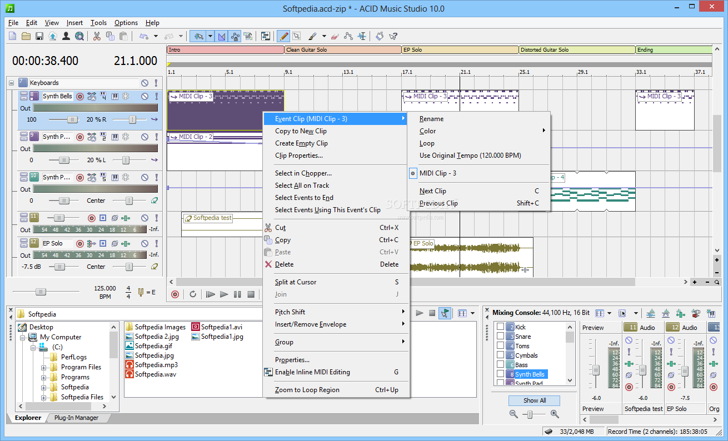Select the Softpedia Images folder in the Explorer
This screenshot has height=441, width=728.
pos(156,327)
